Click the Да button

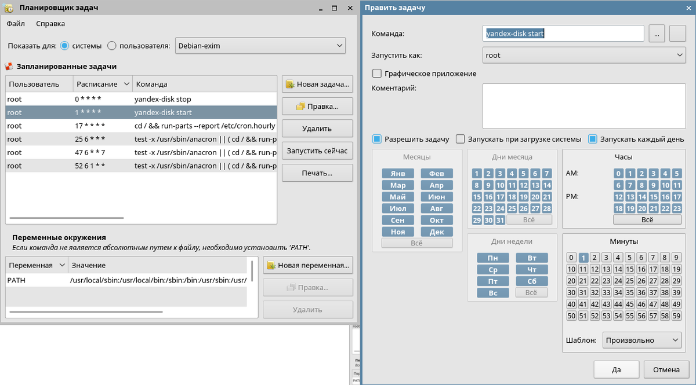[x=617, y=369]
